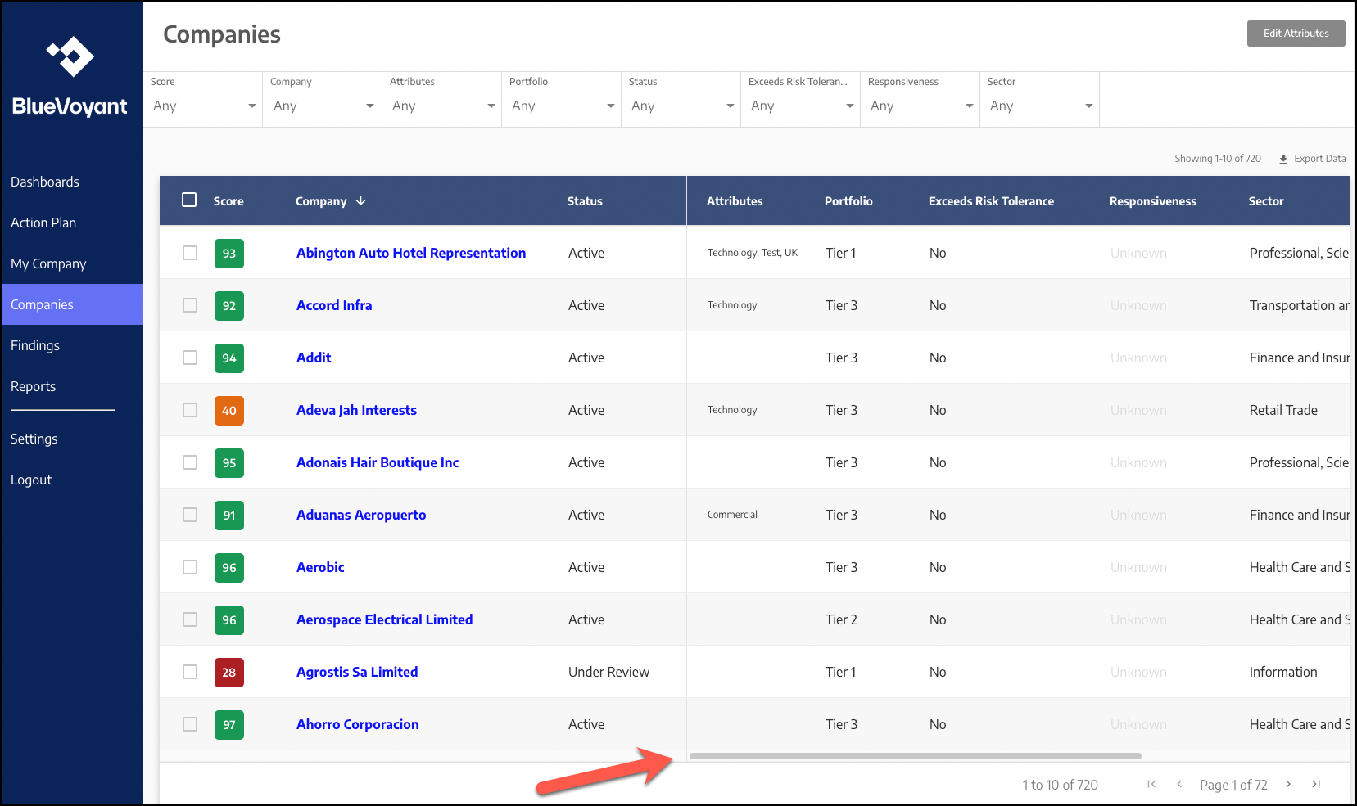
Task: Go to the last page arrow
Action: [1316, 784]
